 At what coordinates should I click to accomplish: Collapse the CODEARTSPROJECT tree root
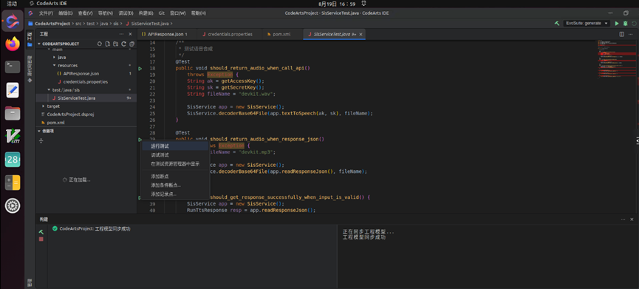click(x=39, y=44)
